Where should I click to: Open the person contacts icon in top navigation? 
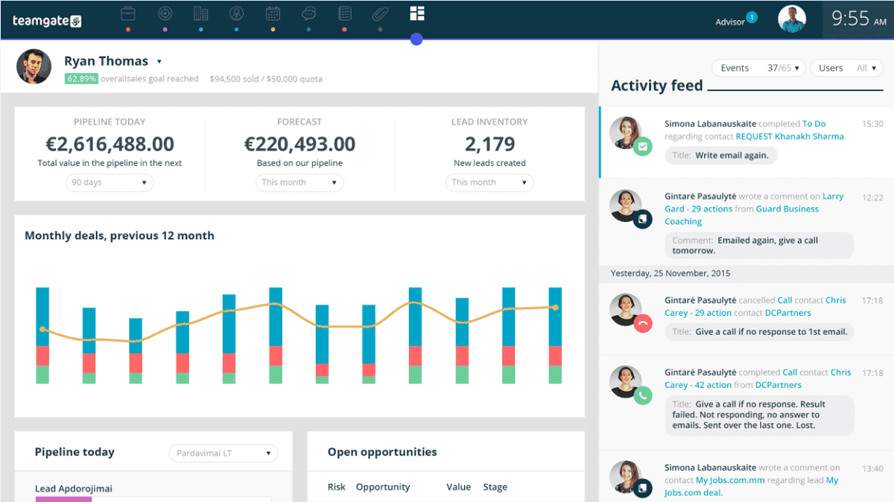tap(236, 14)
